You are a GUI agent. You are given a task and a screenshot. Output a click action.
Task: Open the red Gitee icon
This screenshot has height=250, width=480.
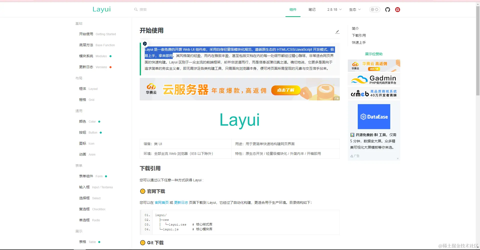click(x=397, y=9)
